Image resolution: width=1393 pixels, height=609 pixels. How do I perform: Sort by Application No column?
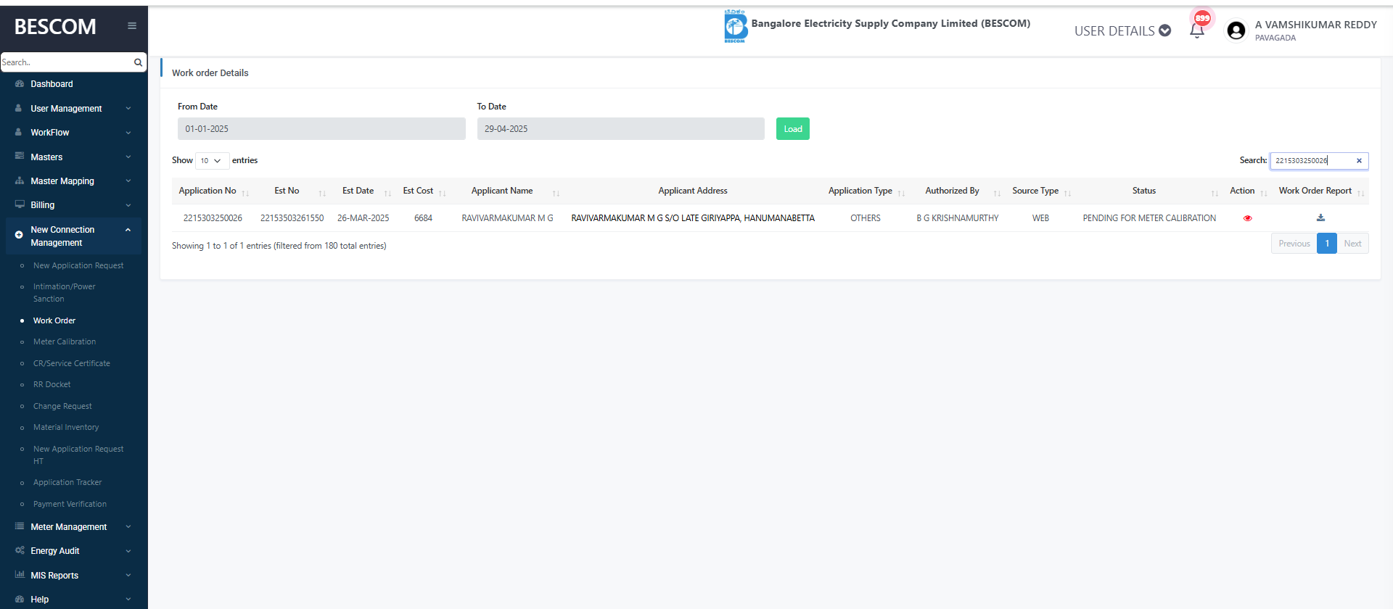[214, 191]
